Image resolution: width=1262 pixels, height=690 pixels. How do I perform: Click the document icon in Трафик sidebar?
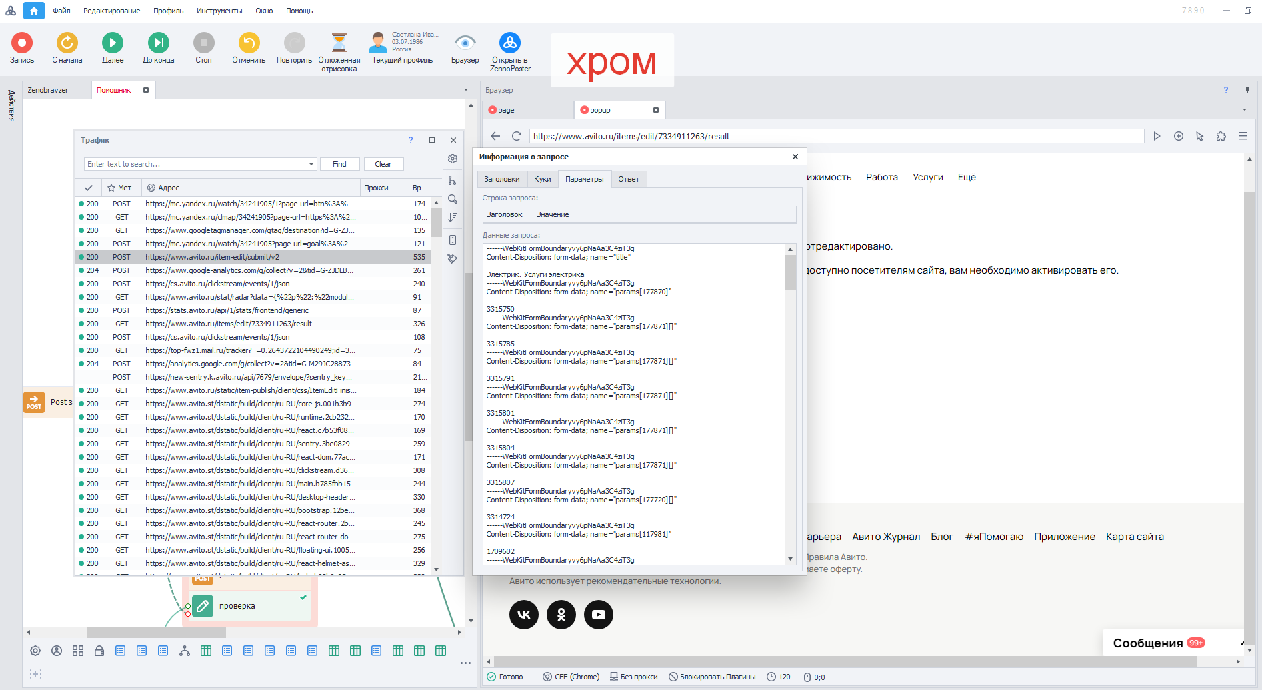coord(453,240)
